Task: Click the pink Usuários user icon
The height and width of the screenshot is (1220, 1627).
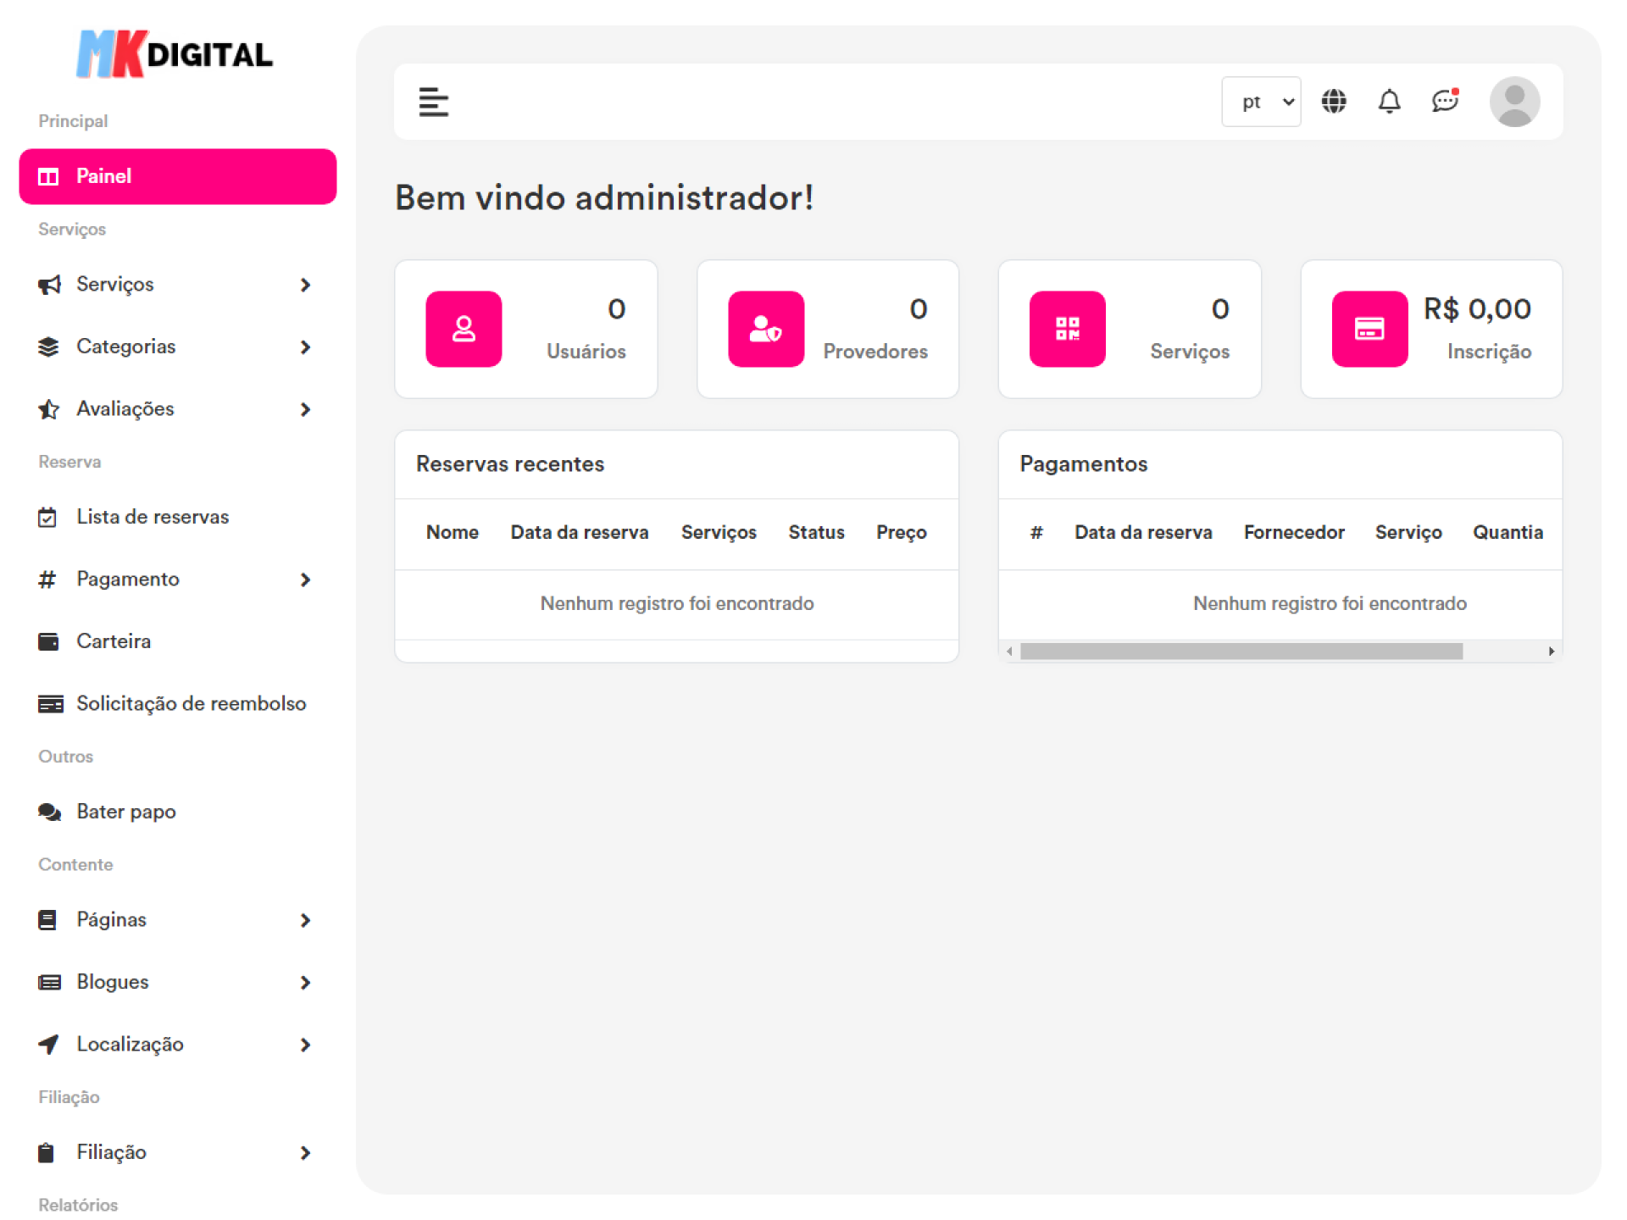Action: point(464,329)
